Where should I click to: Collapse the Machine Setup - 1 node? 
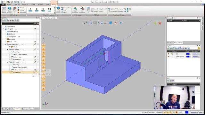point(5,44)
